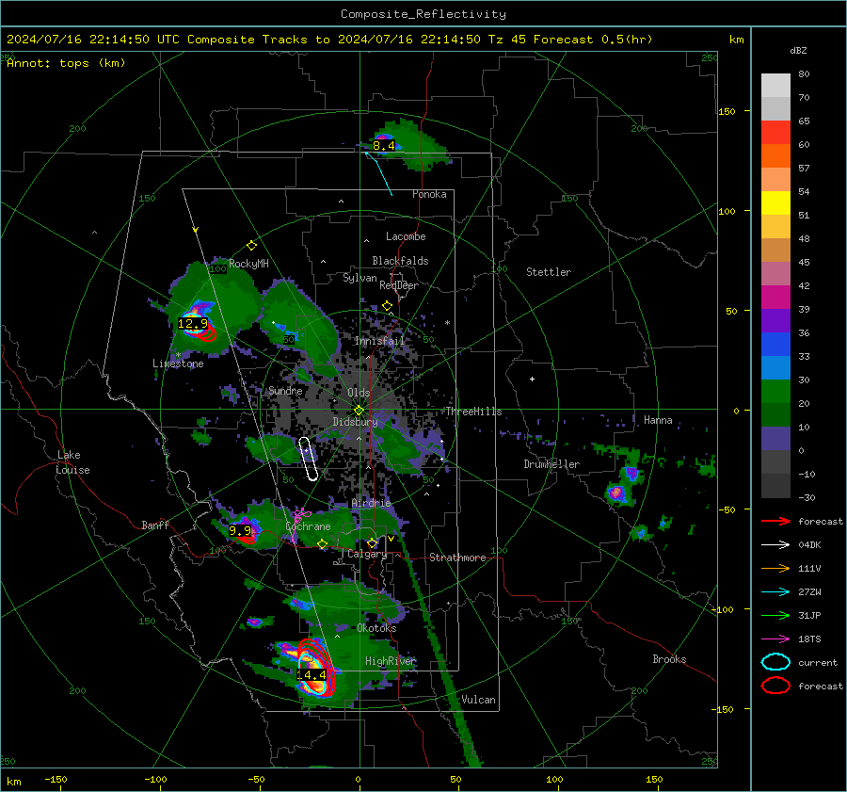Screen dimensions: 847x792
Task: Click the Composite_Reflectivity title
Action: (x=423, y=14)
